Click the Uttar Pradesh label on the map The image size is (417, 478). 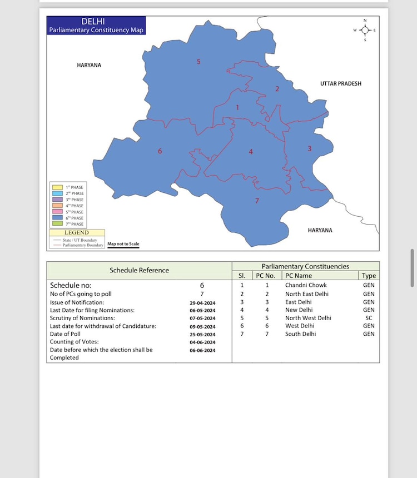click(340, 83)
